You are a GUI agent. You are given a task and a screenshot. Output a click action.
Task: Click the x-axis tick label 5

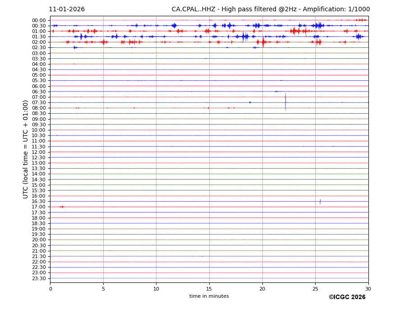103,289
